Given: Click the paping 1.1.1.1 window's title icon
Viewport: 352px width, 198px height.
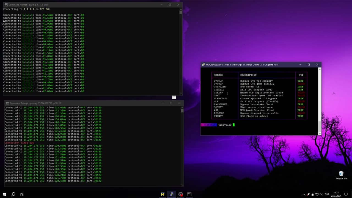Looking at the screenshot, I should tap(6, 5).
